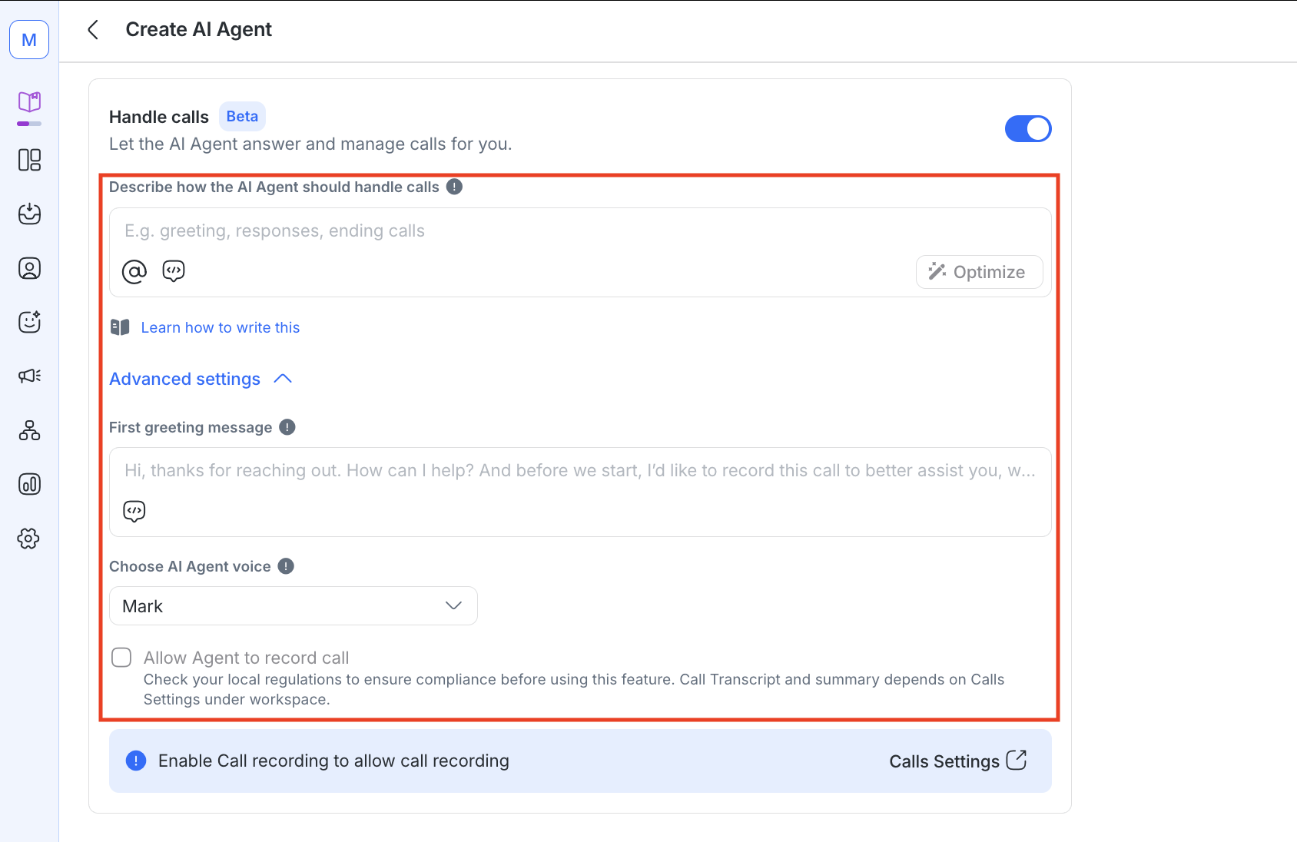Open the AI Agent voice dropdown
This screenshot has height=842, width=1297.
coord(293,605)
